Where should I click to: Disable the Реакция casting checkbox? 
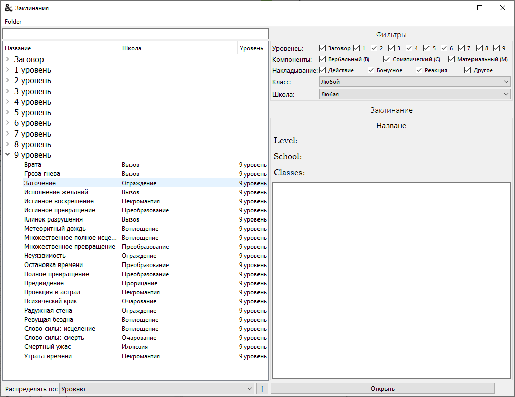click(x=419, y=70)
